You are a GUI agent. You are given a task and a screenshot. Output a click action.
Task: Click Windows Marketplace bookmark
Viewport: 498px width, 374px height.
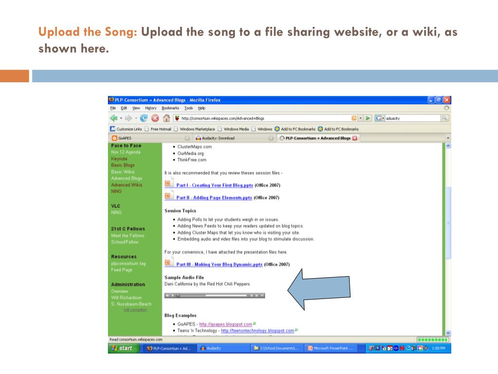[x=195, y=129]
